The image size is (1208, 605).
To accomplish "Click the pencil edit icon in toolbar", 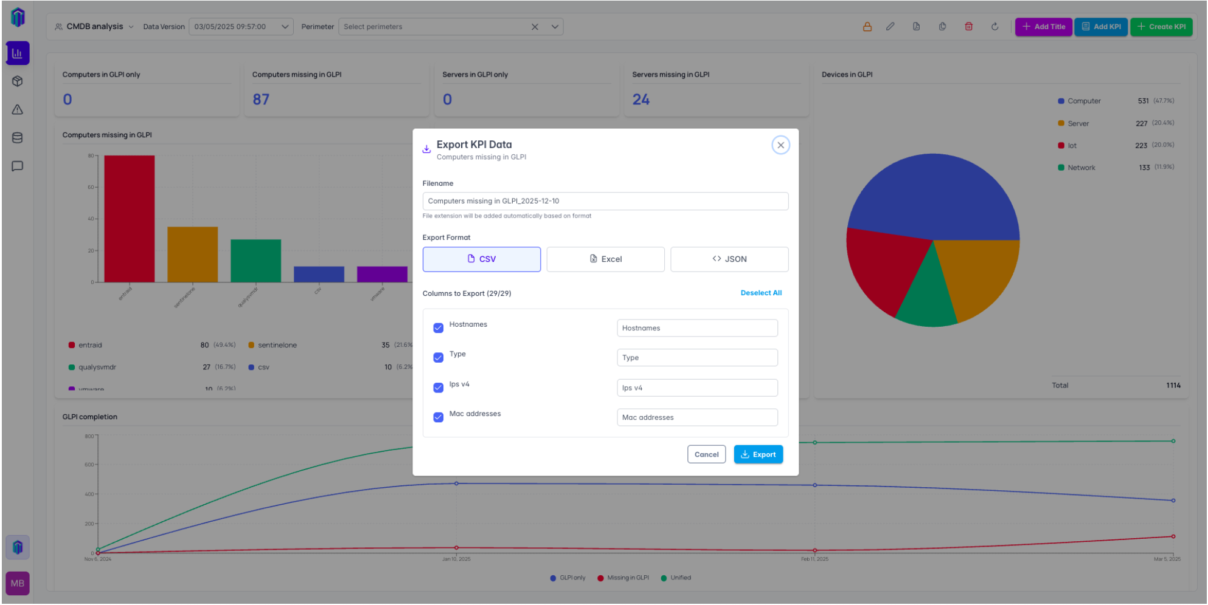I will (x=890, y=27).
